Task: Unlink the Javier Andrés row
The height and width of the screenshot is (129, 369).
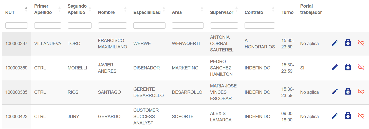Action: 361,67
